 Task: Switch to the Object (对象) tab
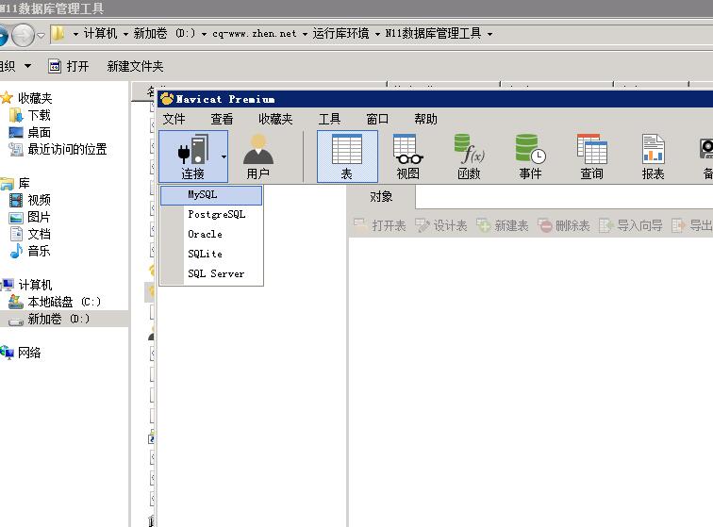[x=381, y=197]
